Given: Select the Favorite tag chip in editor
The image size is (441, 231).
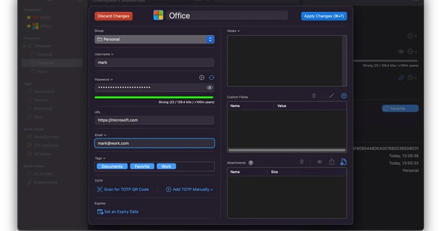Looking at the screenshot, I should click(x=142, y=166).
